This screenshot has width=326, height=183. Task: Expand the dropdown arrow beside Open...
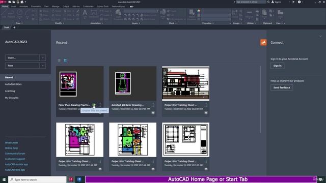click(x=43, y=57)
